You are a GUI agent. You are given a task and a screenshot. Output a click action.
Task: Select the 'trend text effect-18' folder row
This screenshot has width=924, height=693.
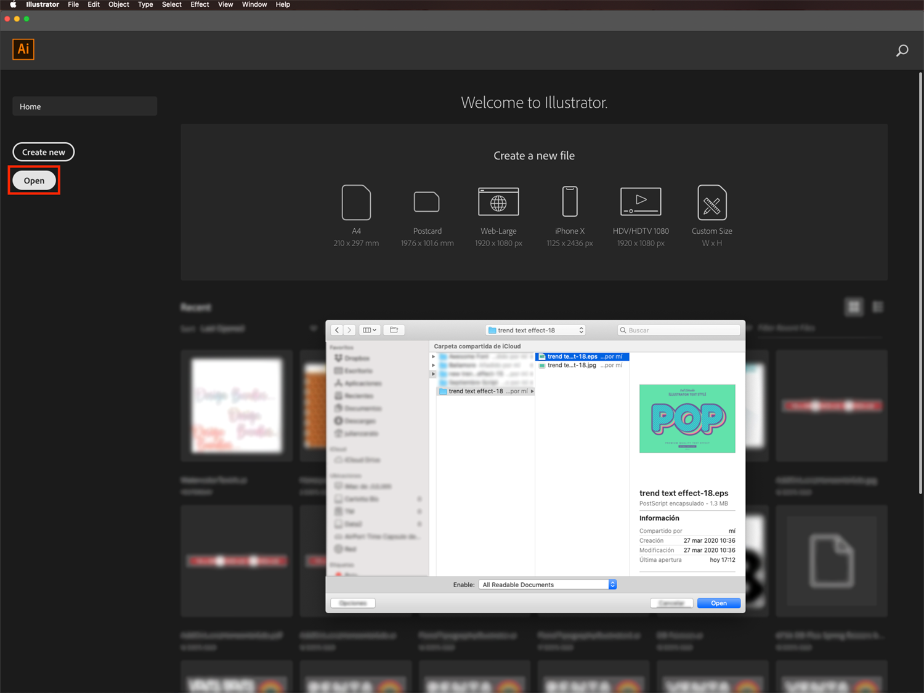point(485,391)
